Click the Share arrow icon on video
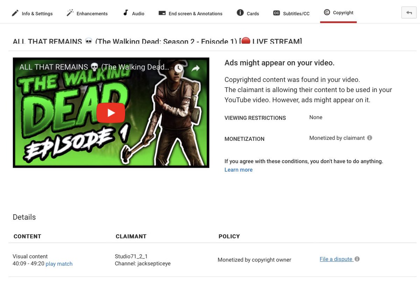Image resolution: width=420 pixels, height=285 pixels. point(195,68)
